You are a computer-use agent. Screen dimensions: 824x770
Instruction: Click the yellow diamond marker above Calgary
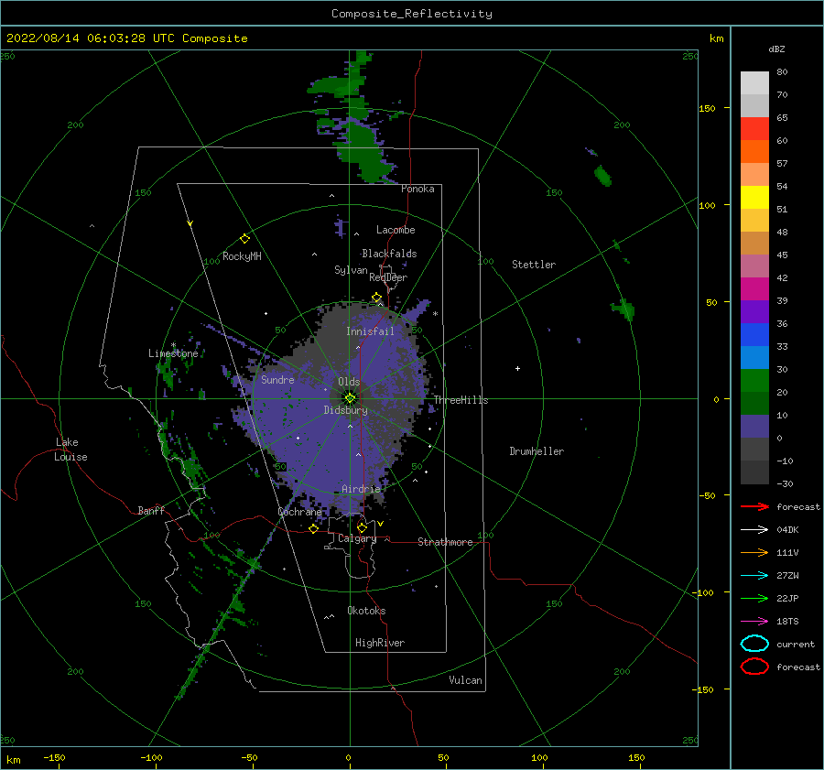pyautogui.click(x=362, y=527)
